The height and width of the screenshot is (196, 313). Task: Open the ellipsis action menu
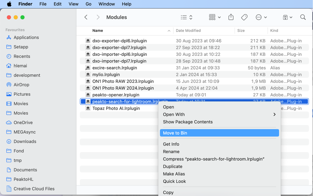point(261,17)
